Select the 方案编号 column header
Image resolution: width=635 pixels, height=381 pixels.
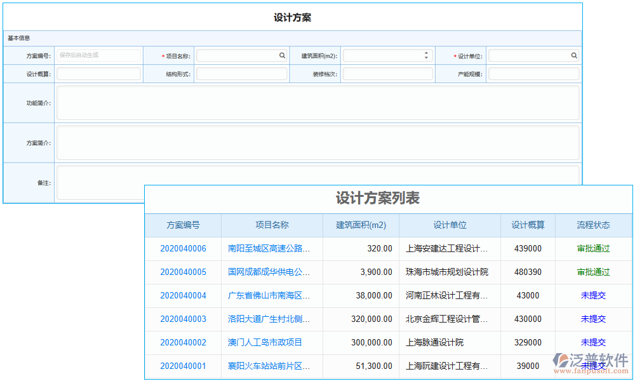182,225
